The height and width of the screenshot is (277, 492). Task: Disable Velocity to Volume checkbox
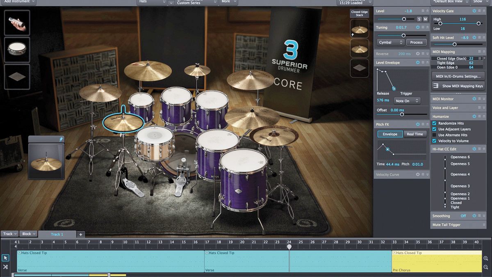pyautogui.click(x=435, y=141)
